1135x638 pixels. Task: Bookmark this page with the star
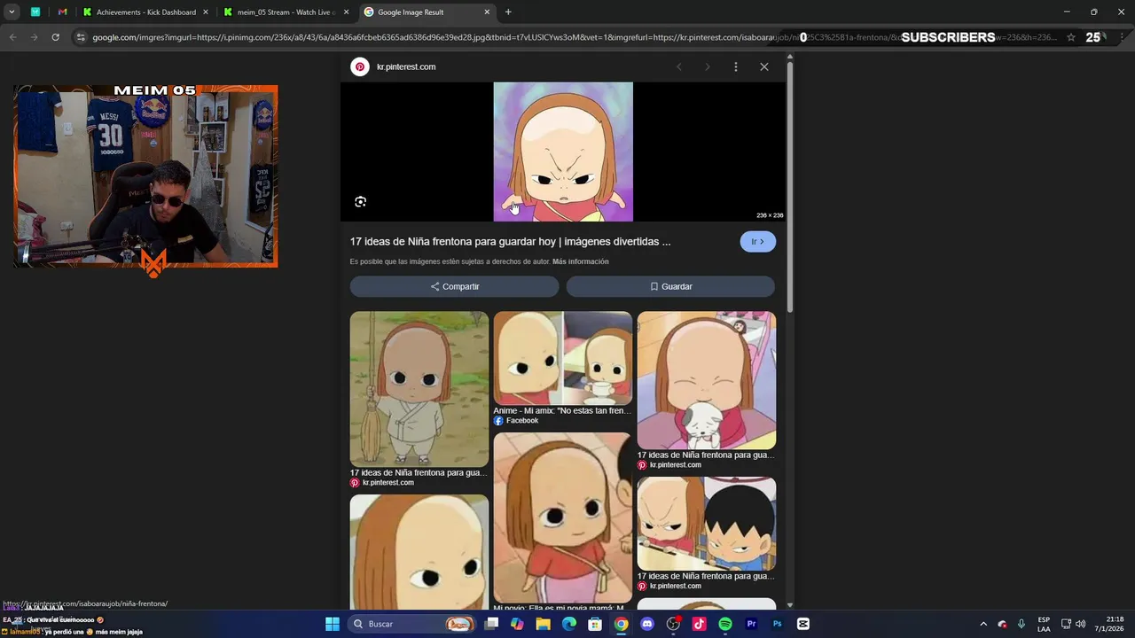(x=1071, y=37)
